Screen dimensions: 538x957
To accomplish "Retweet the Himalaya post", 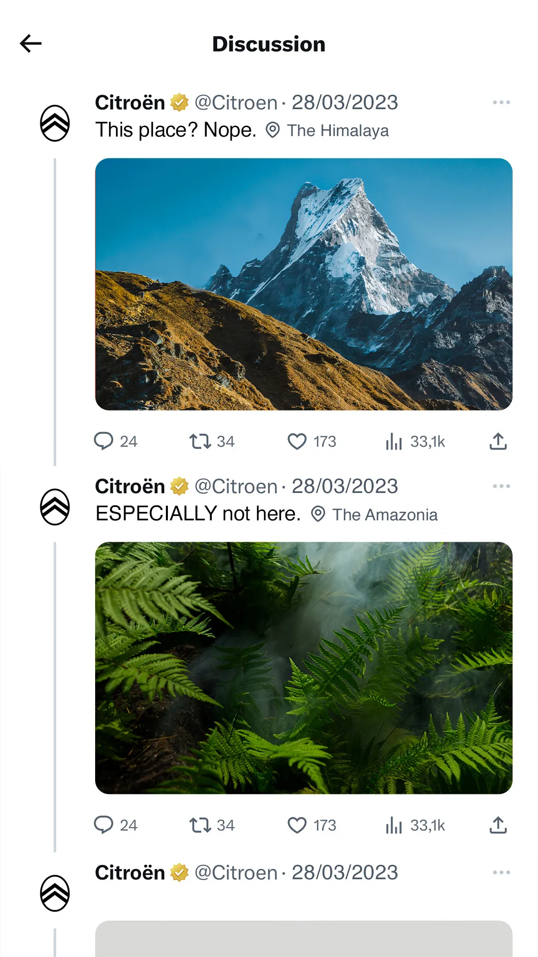I will coord(200,441).
